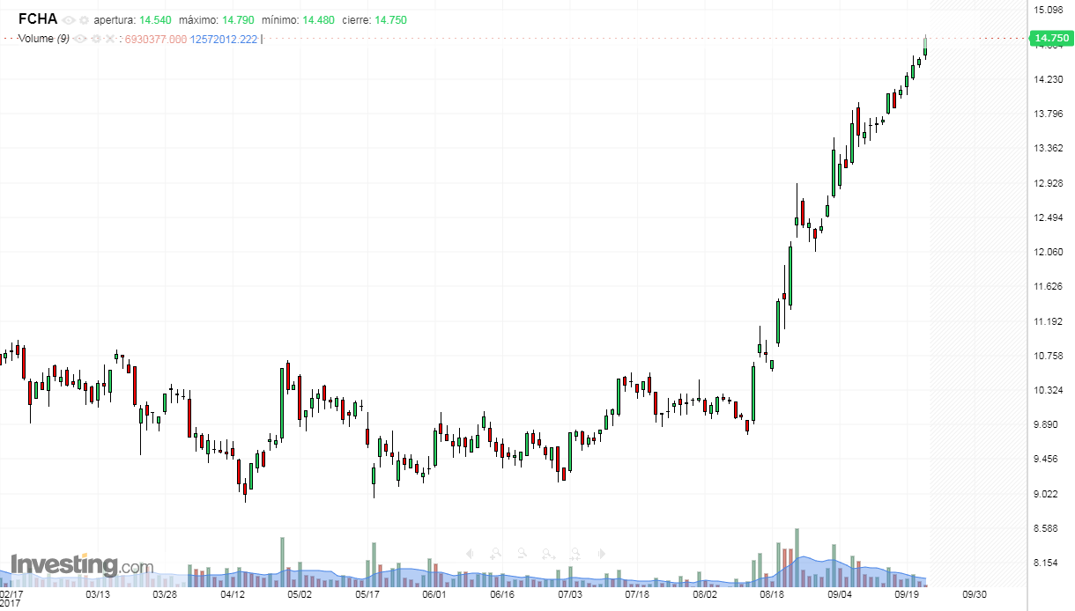Open FCHA series settings gear
This screenshot has width=1075, height=611.
pos(84,20)
